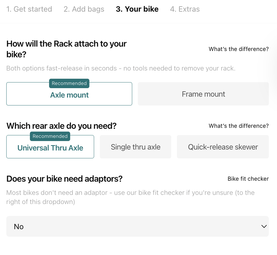Click the dropdown chevron arrow icon
This screenshot has height=255, width=277.
(264, 226)
